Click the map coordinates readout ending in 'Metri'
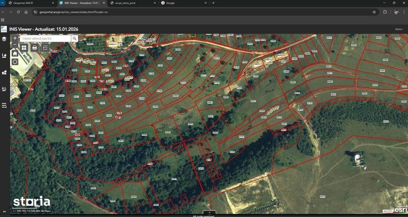Viewport: 408px width, 217px height. pyautogui.click(x=34, y=211)
